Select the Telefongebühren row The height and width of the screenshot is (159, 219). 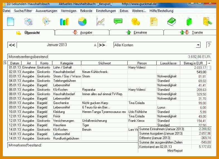tap(107, 81)
